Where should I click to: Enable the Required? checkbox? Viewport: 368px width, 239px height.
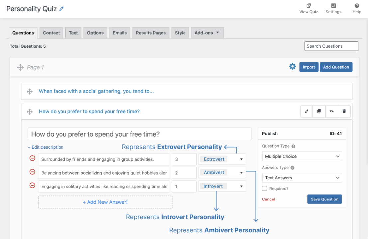click(x=264, y=188)
